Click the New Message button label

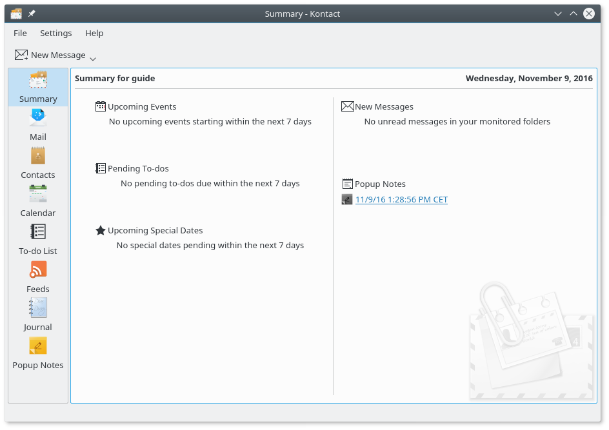tap(58, 55)
